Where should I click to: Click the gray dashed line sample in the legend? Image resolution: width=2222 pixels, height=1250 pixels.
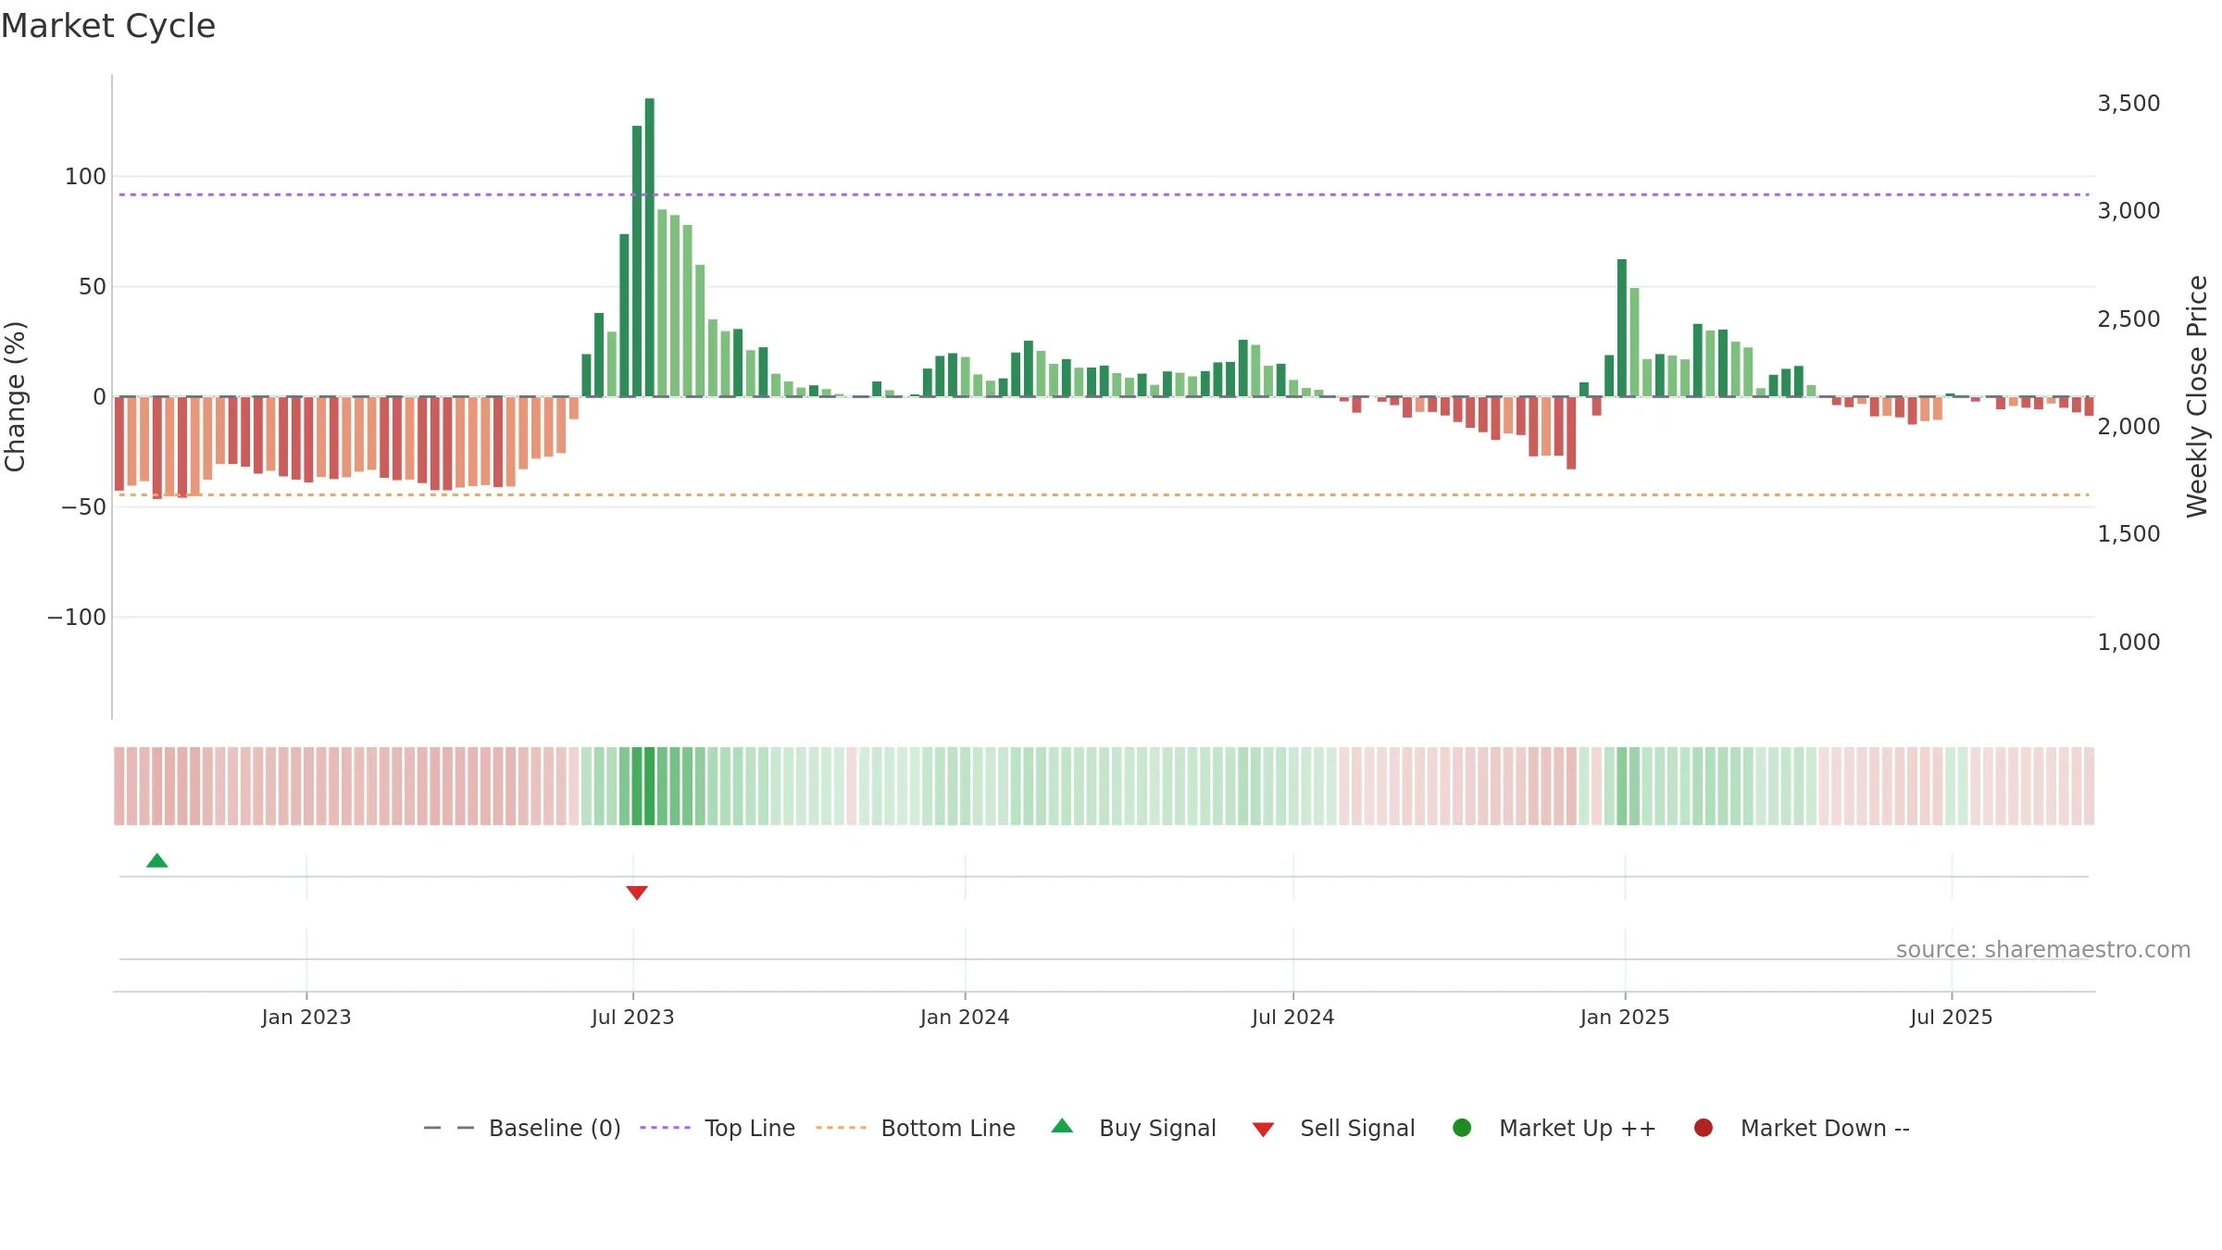click(x=449, y=1128)
